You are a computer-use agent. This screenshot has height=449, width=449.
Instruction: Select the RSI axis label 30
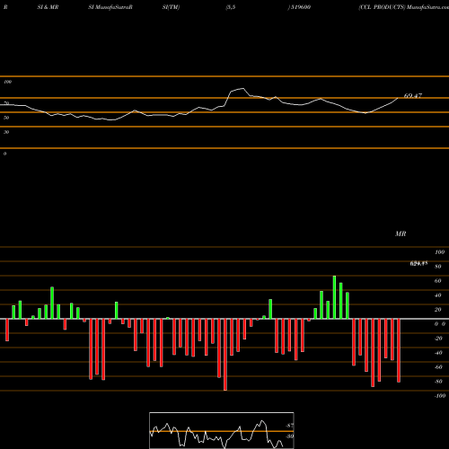pos(6,132)
